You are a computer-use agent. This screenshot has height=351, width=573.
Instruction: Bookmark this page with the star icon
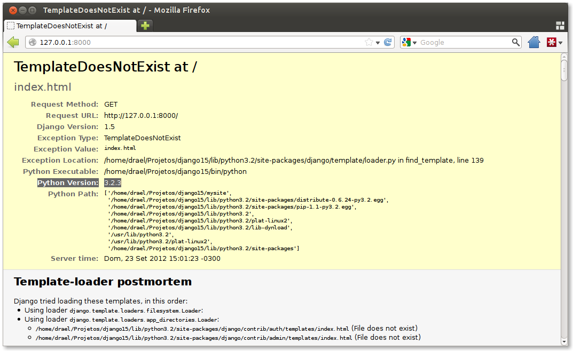pos(368,42)
